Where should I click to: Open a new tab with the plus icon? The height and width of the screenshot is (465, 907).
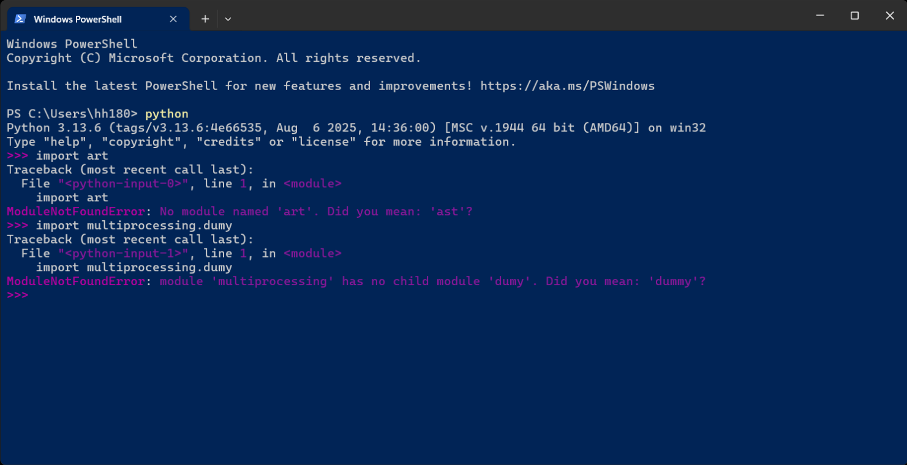[205, 19]
